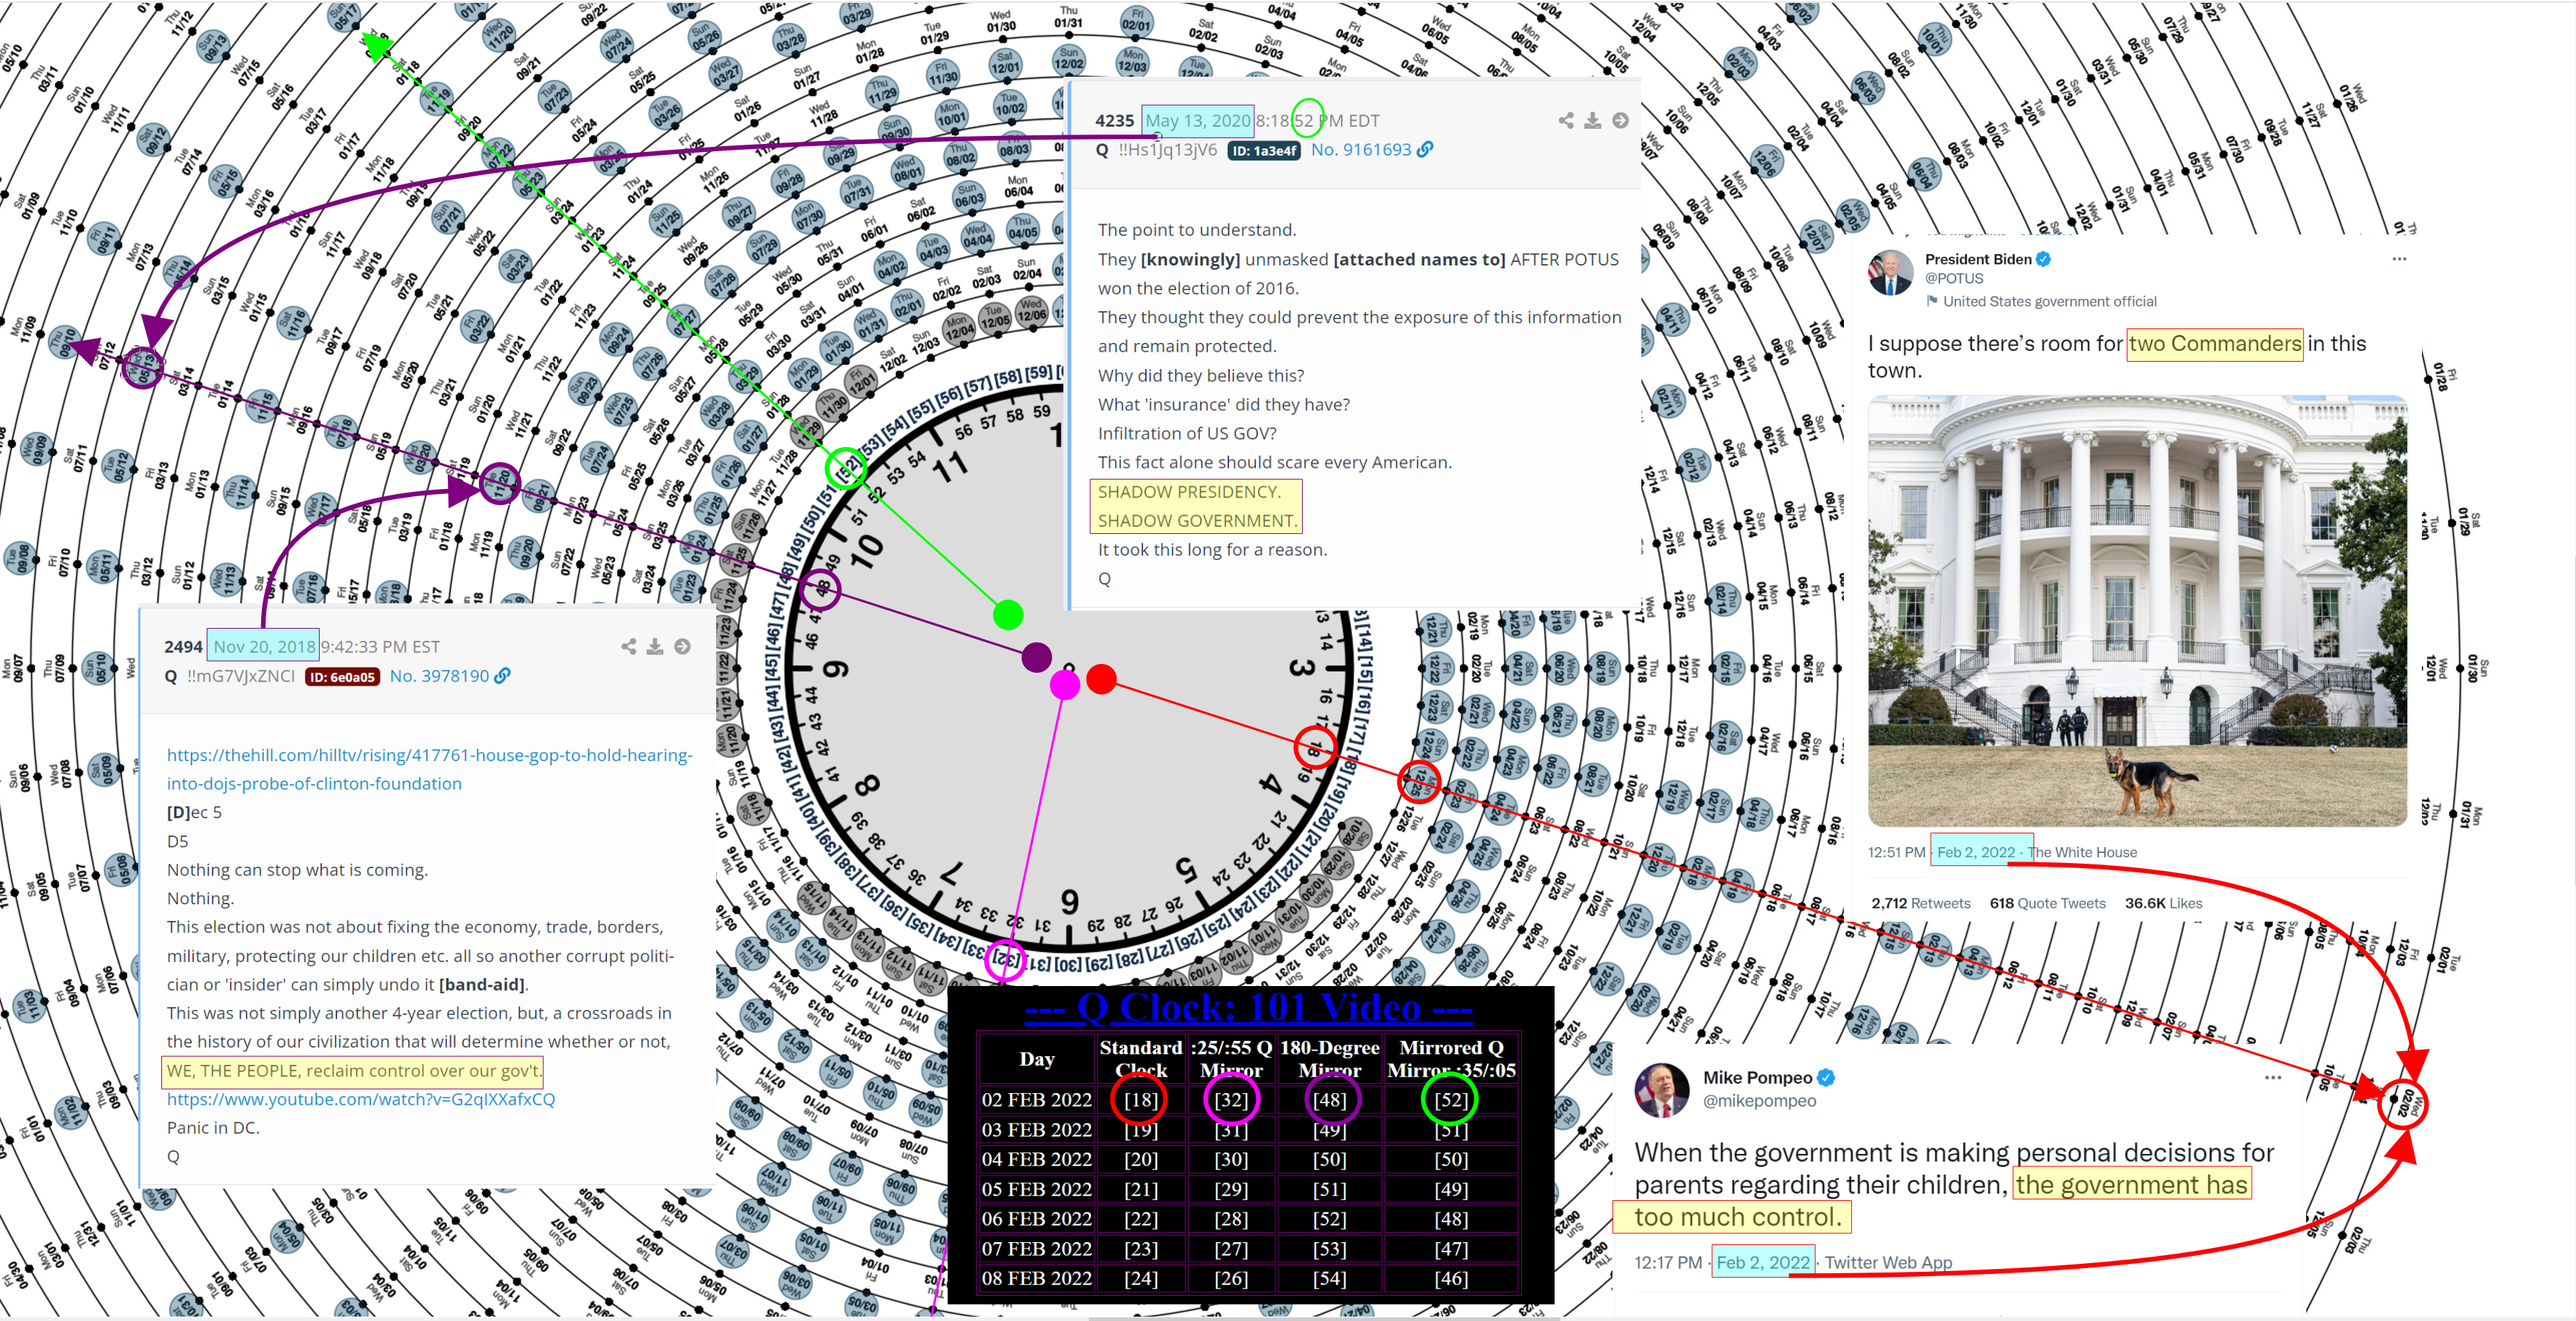Viewport: 2576px width, 1321px height.
Task: View the 36.6K Likes count
Action: (2163, 904)
